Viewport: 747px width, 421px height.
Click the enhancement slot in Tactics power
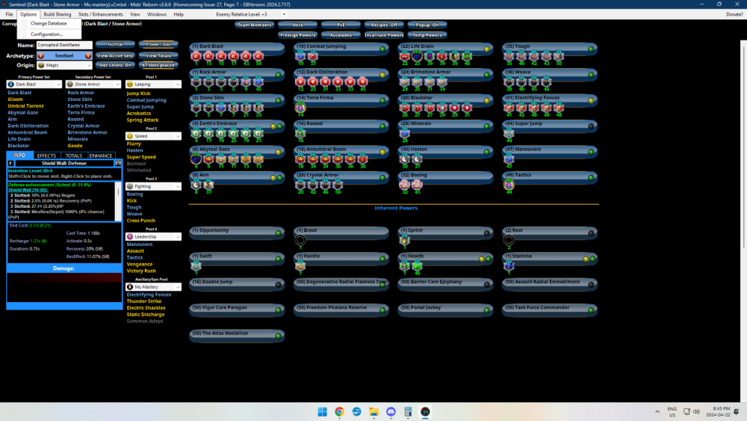[509, 185]
